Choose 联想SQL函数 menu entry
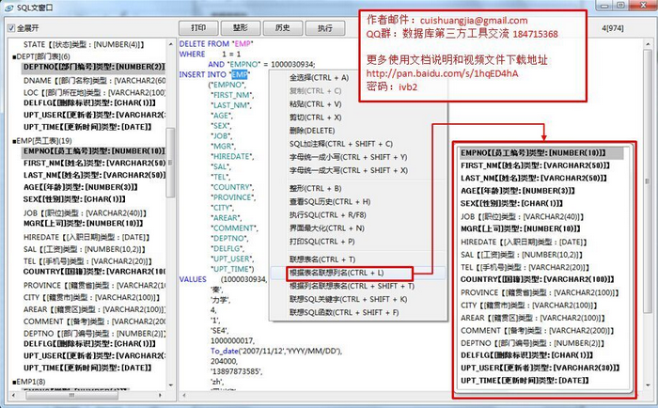Screen dimensions: 658x408 pyautogui.click(x=344, y=313)
